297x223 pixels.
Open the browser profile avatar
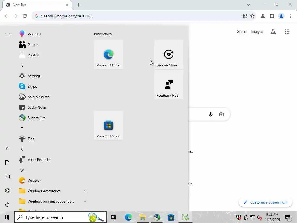281,16
